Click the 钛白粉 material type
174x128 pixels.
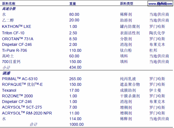(126, 50)
